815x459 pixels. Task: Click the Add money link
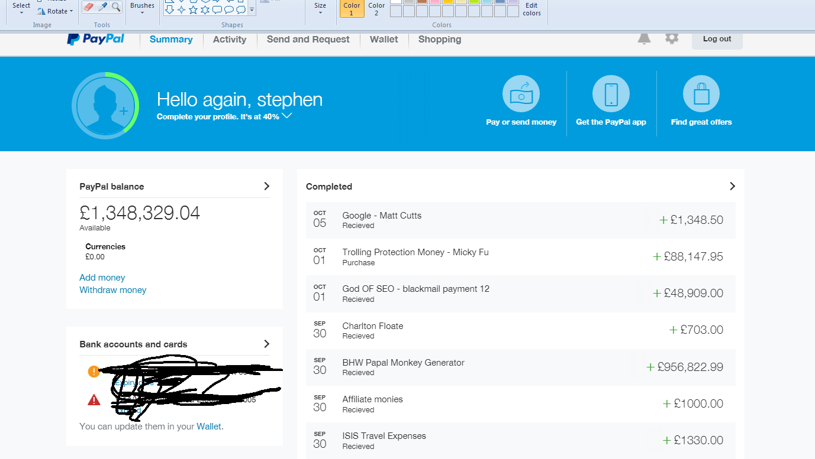(102, 278)
